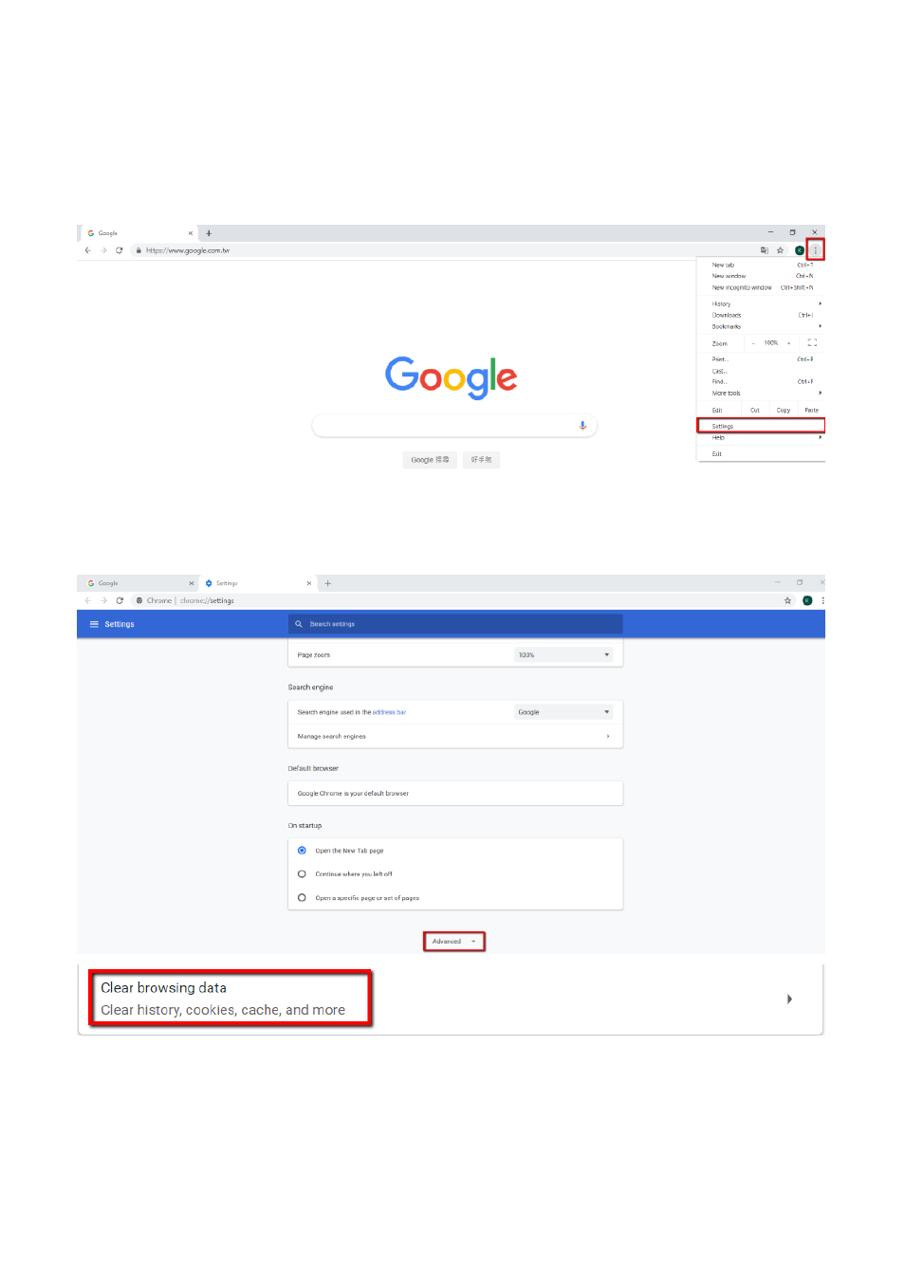Click the zoom-in plus control in the menu Zoom row
The height and width of the screenshot is (1284, 905).
pyautogui.click(x=788, y=343)
